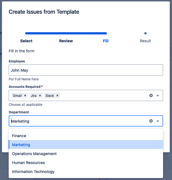Screen dimensions: 172x180
Task: Choose Finance from department list
Action: [x=19, y=136]
